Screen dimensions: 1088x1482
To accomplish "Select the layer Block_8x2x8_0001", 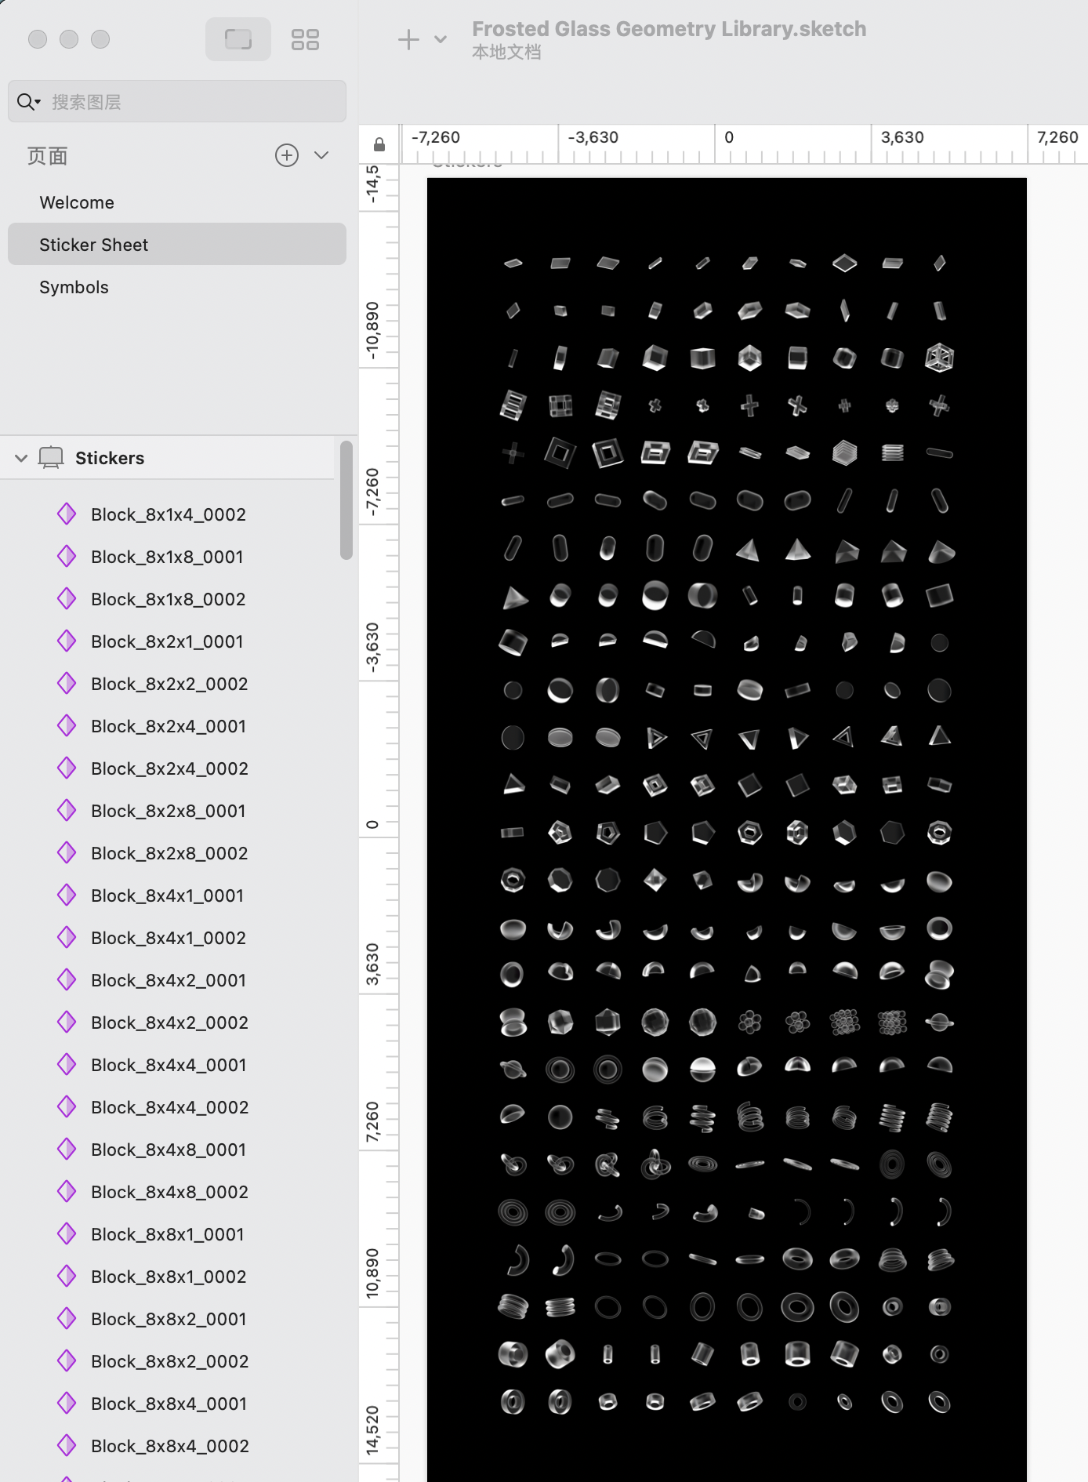I will point(169,810).
